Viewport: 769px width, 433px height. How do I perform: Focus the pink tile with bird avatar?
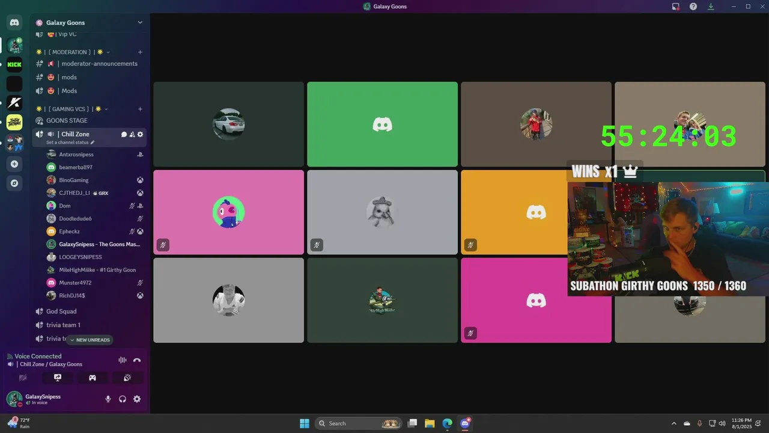[x=228, y=212]
